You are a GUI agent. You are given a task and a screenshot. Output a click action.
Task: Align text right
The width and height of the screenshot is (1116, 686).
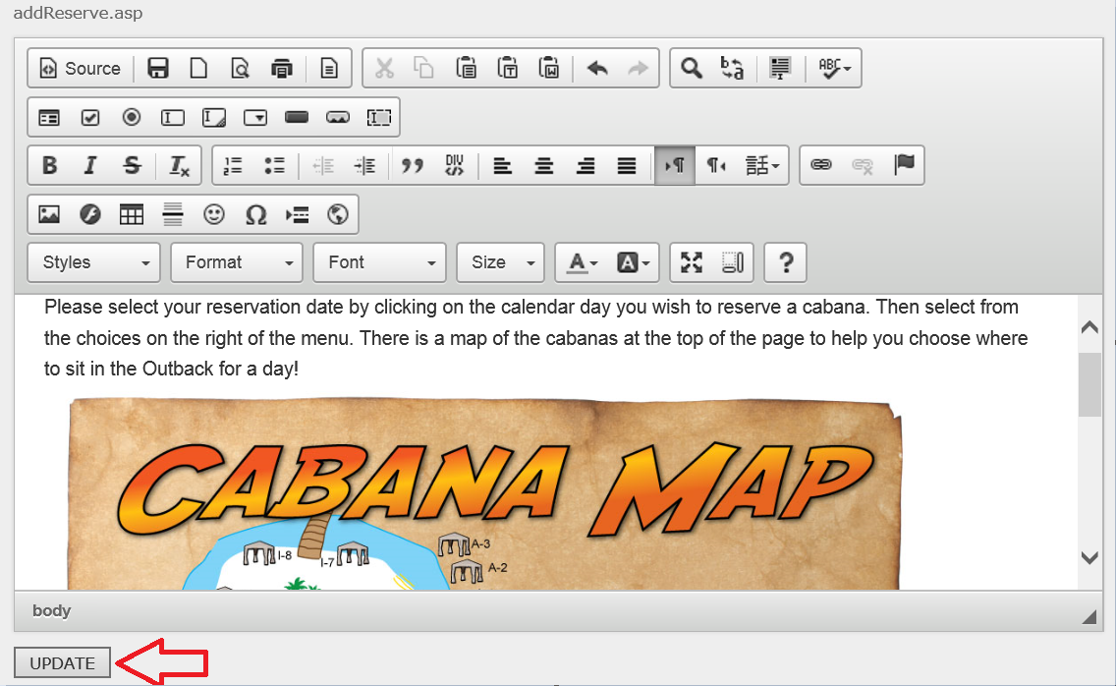(x=586, y=166)
